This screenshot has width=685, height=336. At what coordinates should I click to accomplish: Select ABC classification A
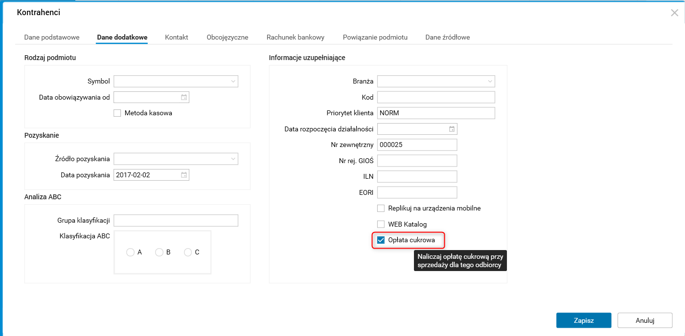coord(130,252)
